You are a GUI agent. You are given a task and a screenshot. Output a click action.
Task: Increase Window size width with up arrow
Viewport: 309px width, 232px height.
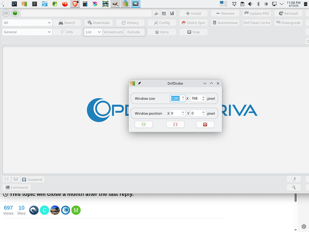183,97
